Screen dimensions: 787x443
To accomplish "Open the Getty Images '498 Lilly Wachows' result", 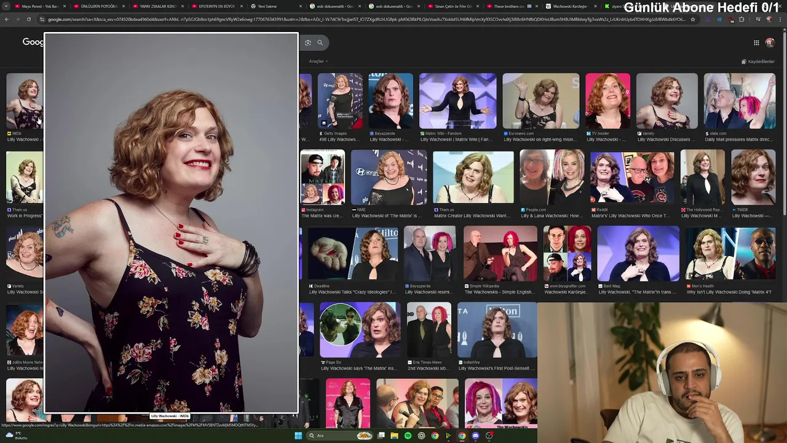I will [x=340, y=101].
